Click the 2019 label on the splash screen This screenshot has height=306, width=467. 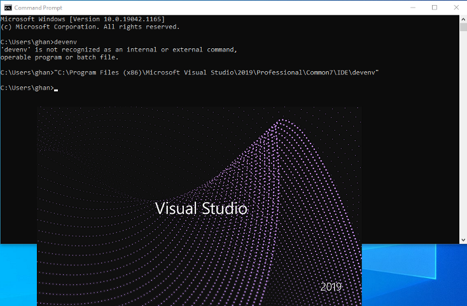pos(331,287)
